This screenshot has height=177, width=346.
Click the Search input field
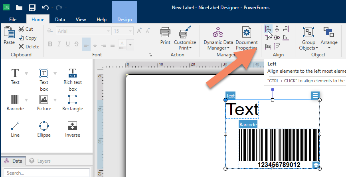pos(47,173)
